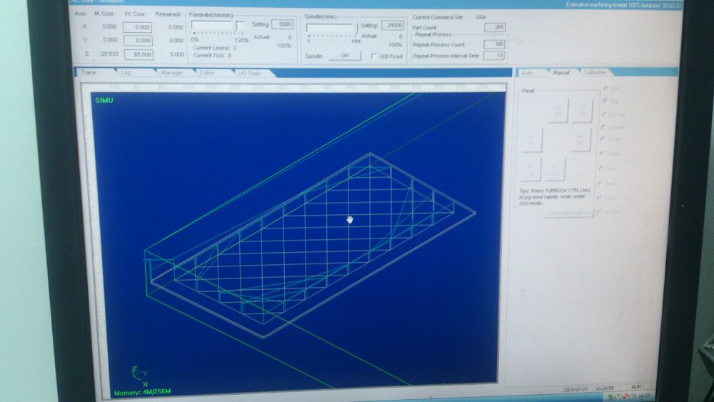Select the handwheel radio above Jog
Viewport: 714px width, 402px height.
click(x=605, y=88)
